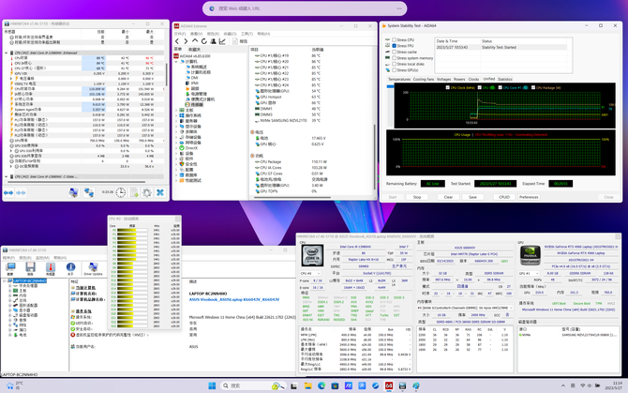Click the report (报告) icon in AIDA64 toolbar
The image size is (628, 393).
(235, 41)
